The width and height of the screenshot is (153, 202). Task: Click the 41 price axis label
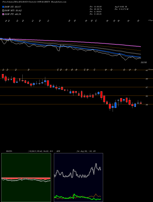(147, 71)
